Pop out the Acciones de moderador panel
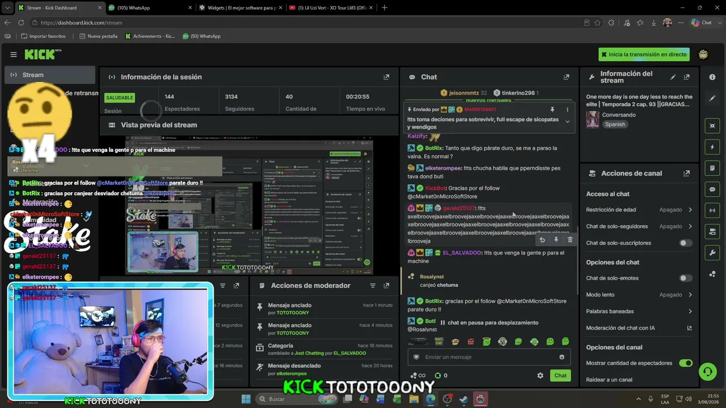726x408 pixels. pyautogui.click(x=386, y=286)
